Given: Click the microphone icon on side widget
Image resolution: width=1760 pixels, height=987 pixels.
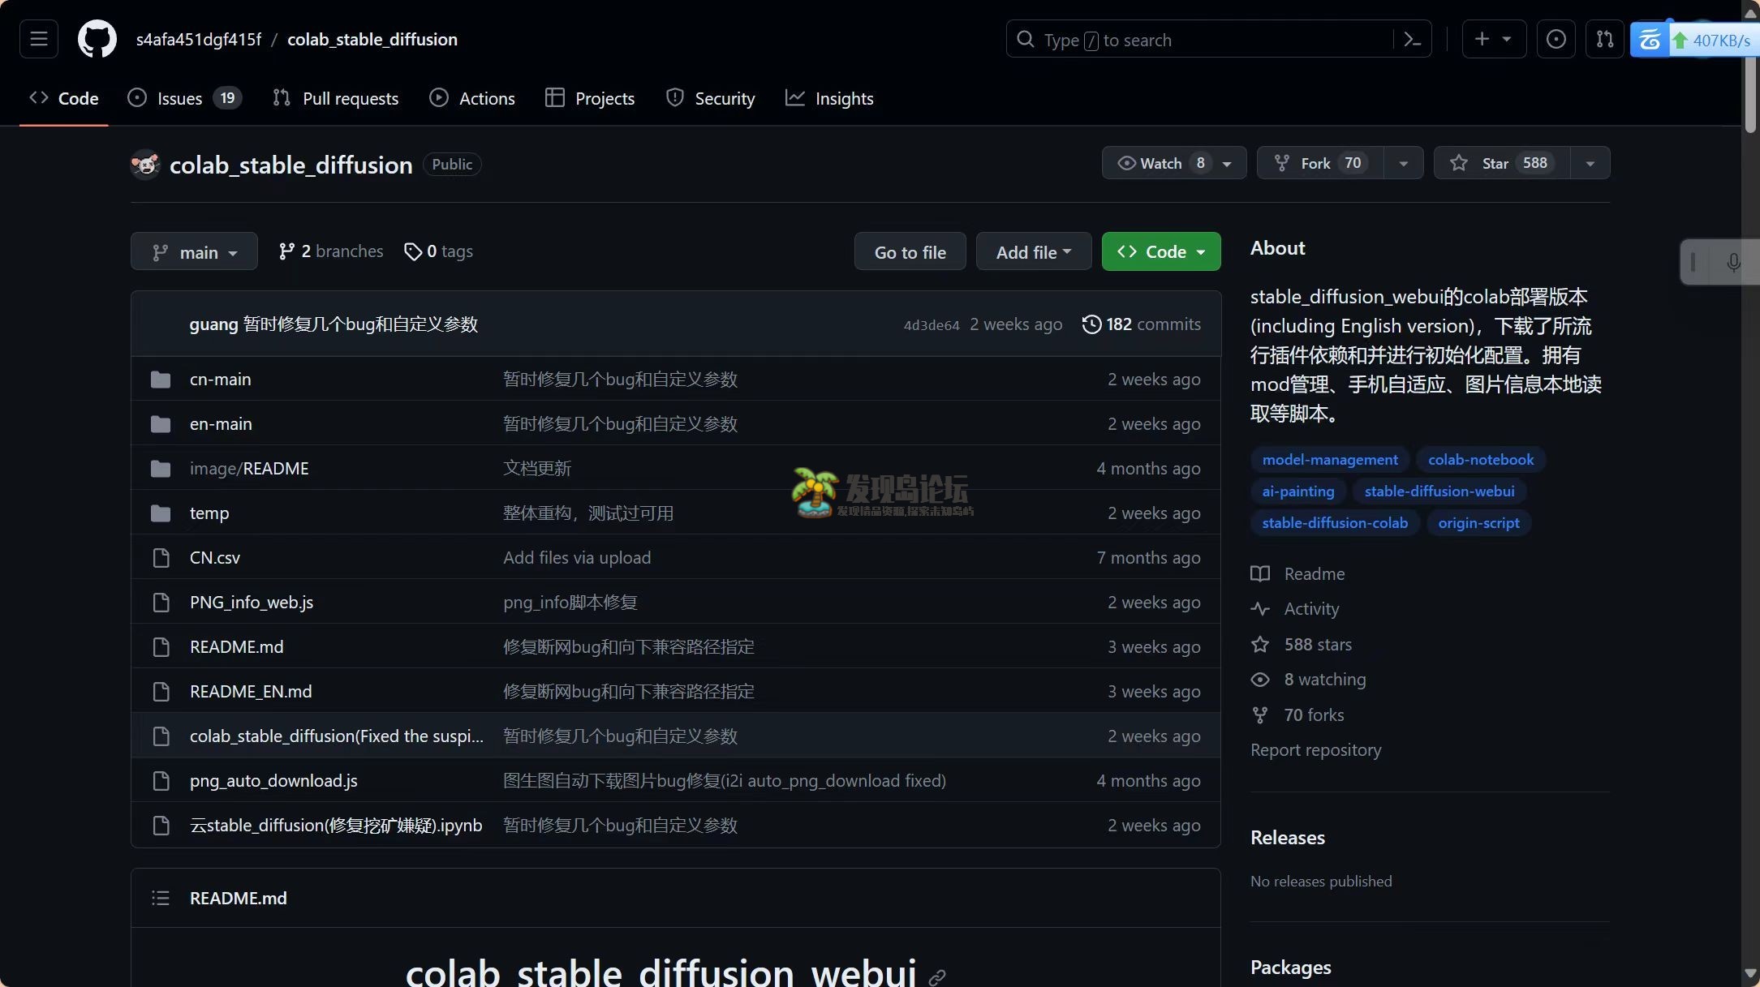Looking at the screenshot, I should coord(1734,263).
